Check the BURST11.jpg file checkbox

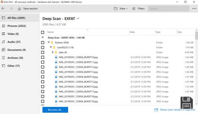click(x=43, y=62)
